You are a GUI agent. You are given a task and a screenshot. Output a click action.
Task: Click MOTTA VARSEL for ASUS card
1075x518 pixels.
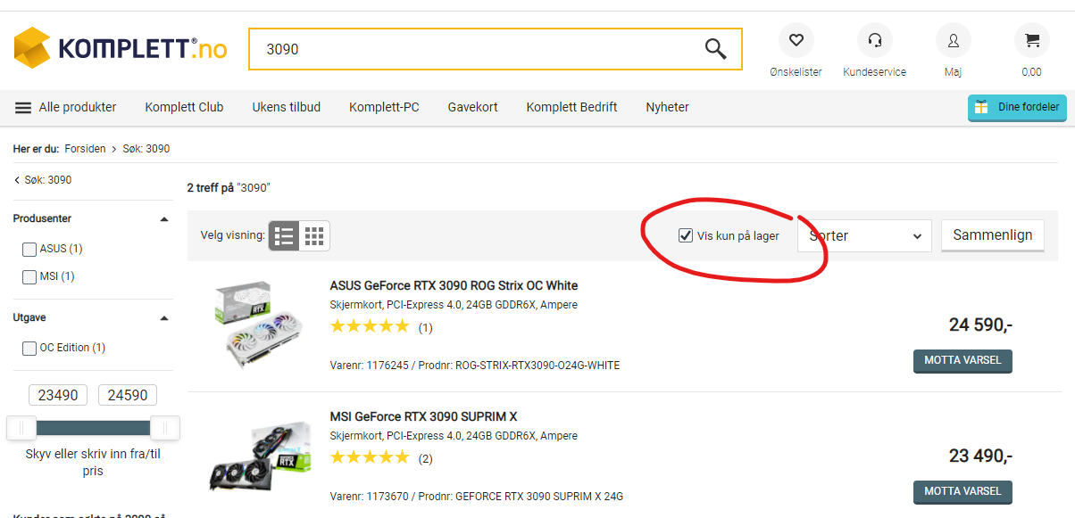(962, 360)
